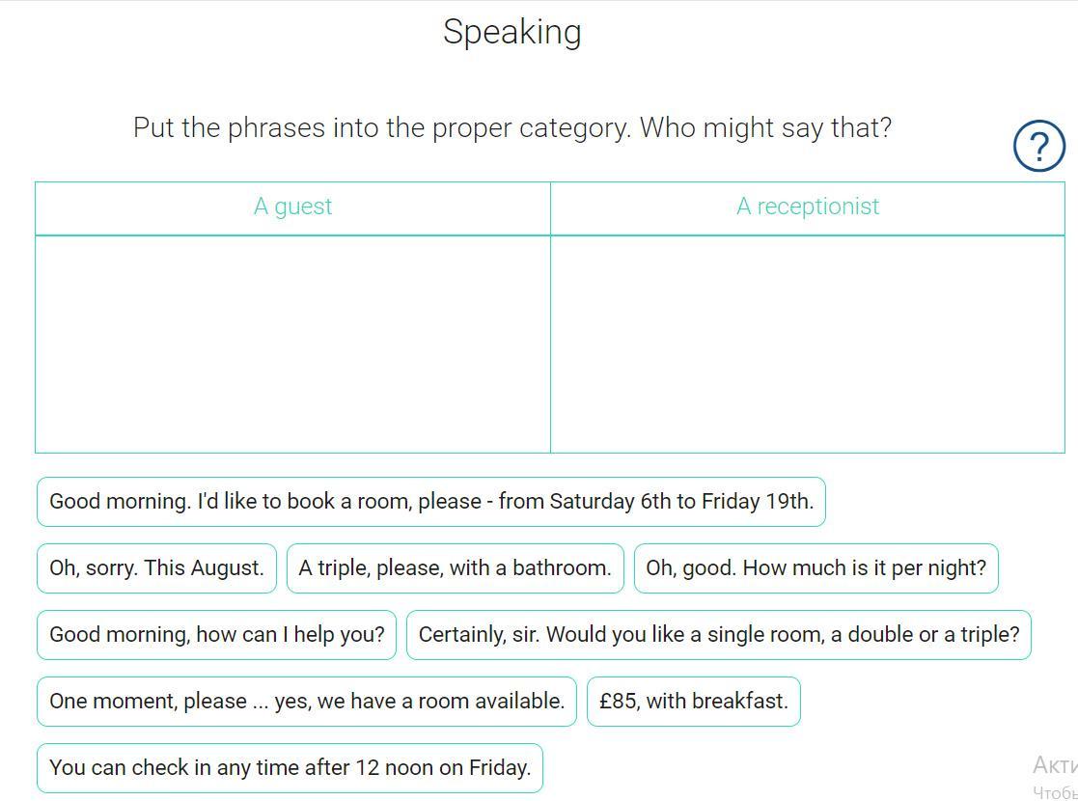Click inside the empty guest drop area
The image size is (1078, 801).
(292, 344)
